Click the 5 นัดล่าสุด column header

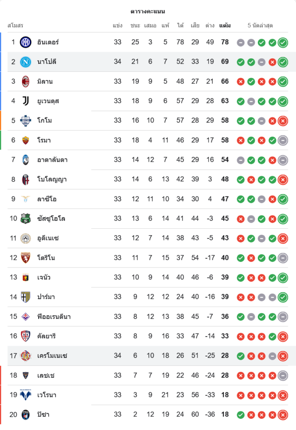(x=260, y=25)
